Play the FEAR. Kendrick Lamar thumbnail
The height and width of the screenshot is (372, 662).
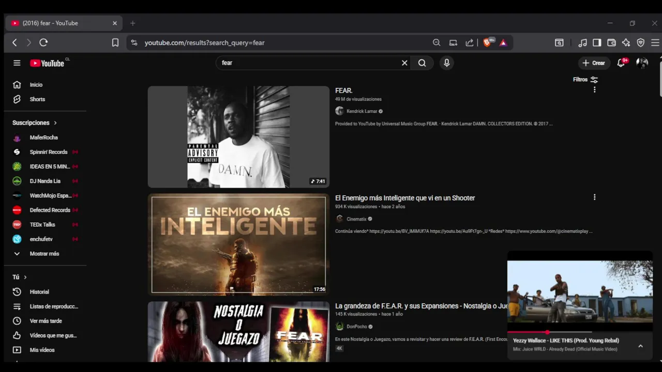[x=238, y=136]
